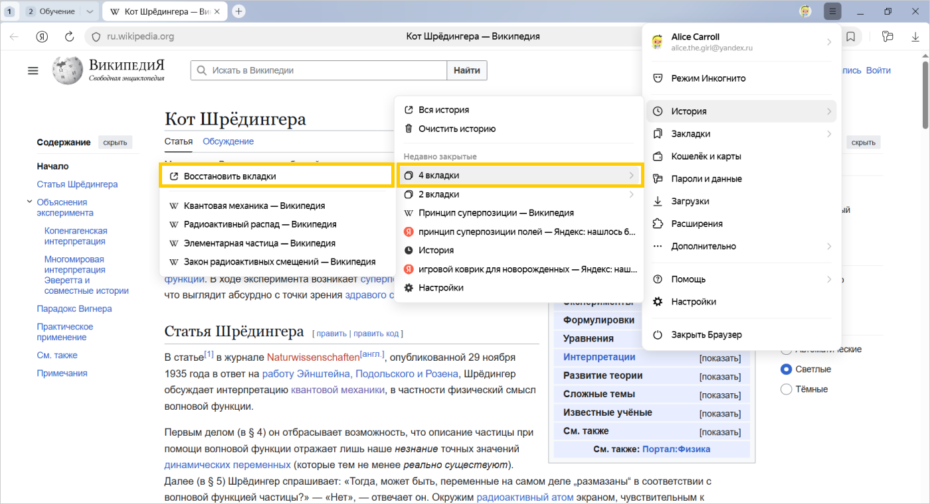The height and width of the screenshot is (504, 930).
Task: Switch to the Обучение tab group
Action: tap(56, 11)
